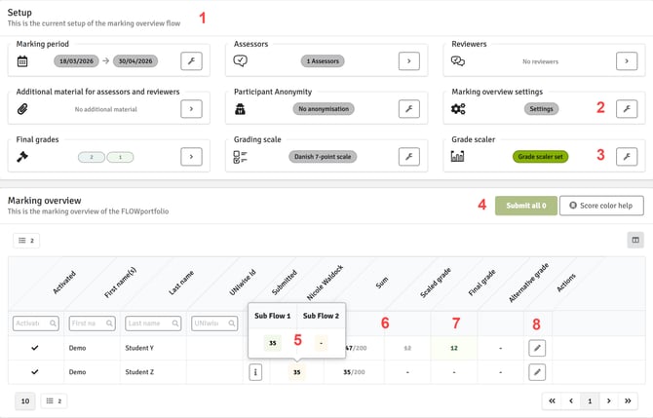This screenshot has height=418, width=653.
Task: Click Student Z last name cell
Action: (x=139, y=372)
